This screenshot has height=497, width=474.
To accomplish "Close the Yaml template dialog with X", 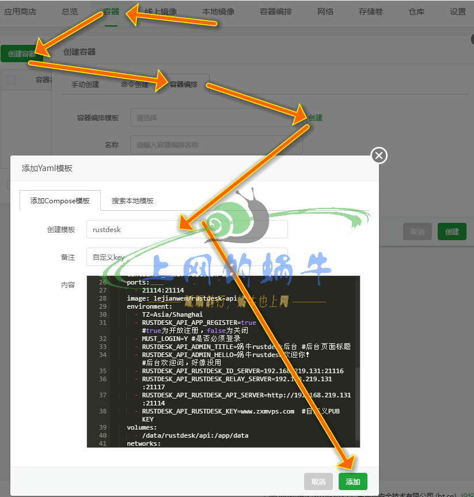I will click(379, 155).
